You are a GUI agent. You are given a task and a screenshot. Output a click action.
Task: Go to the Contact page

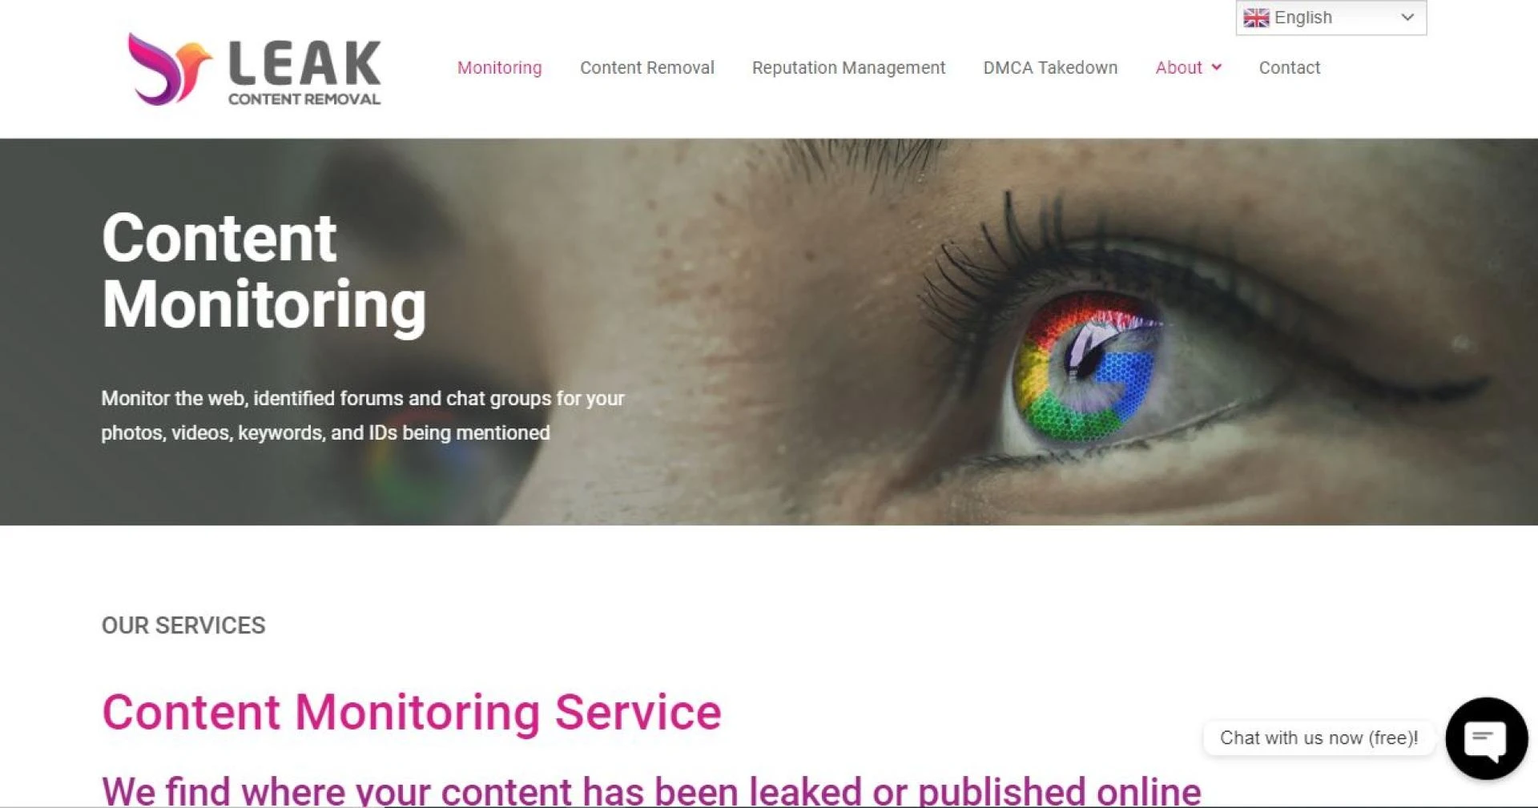click(x=1289, y=67)
